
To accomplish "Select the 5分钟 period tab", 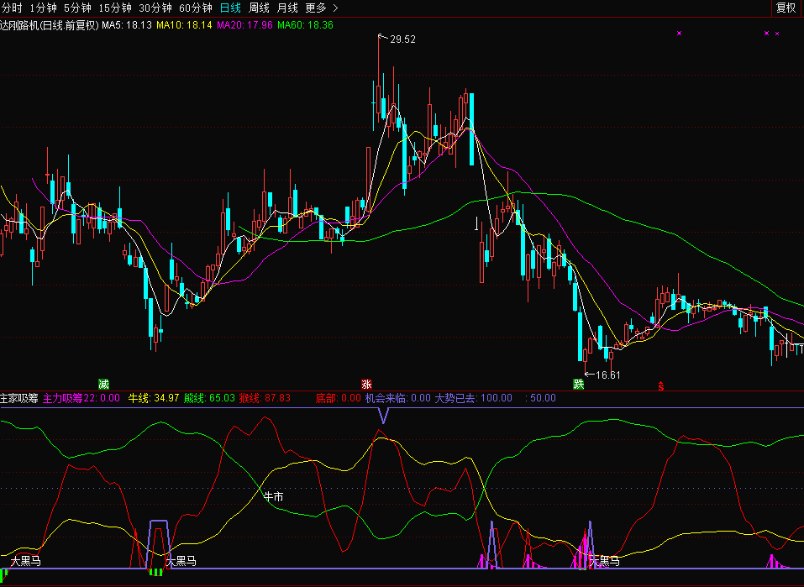I will pos(77,8).
